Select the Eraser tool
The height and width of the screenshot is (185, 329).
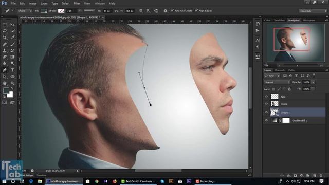pyautogui.click(x=5, y=57)
